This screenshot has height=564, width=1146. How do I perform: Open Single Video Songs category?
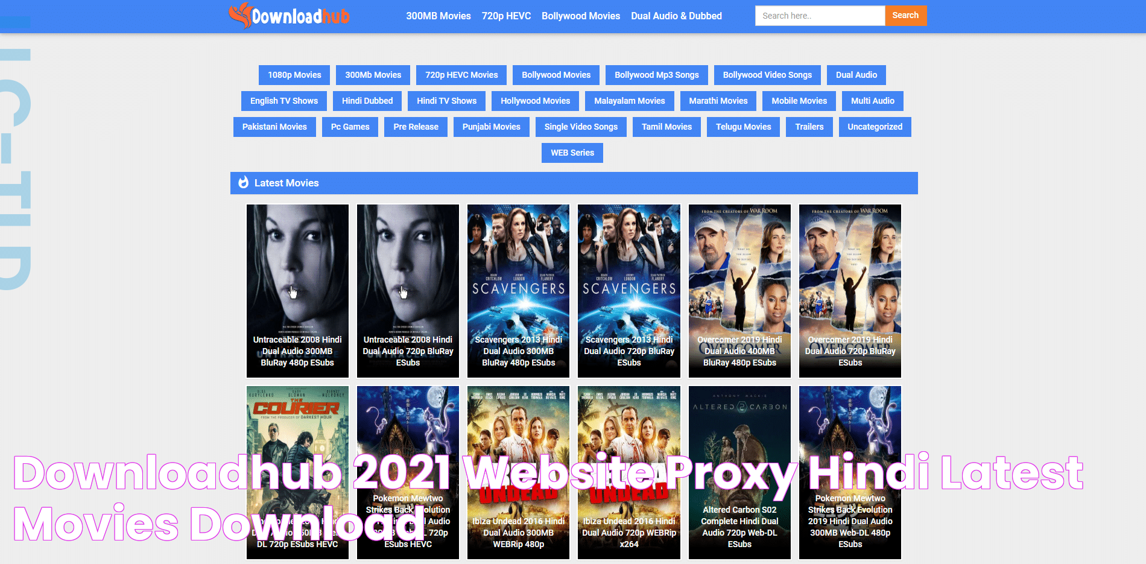581,127
